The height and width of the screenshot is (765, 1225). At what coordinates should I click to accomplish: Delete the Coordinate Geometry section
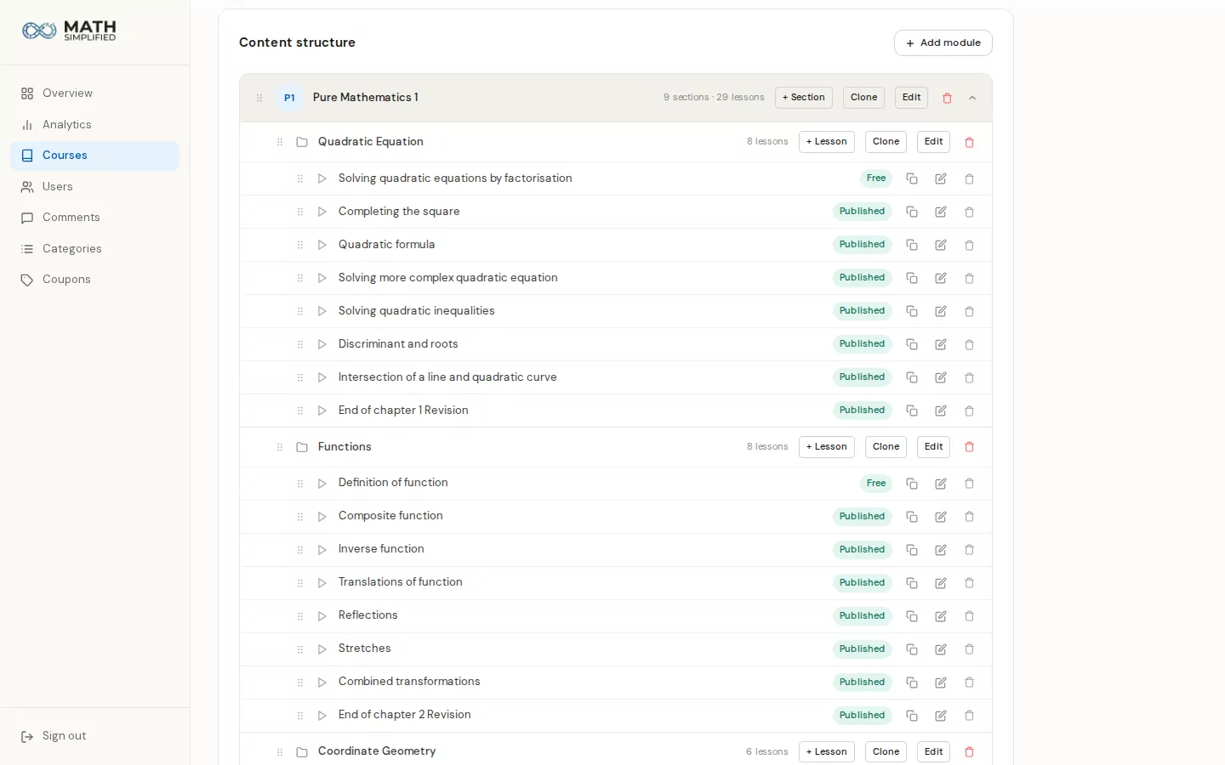[x=969, y=752]
